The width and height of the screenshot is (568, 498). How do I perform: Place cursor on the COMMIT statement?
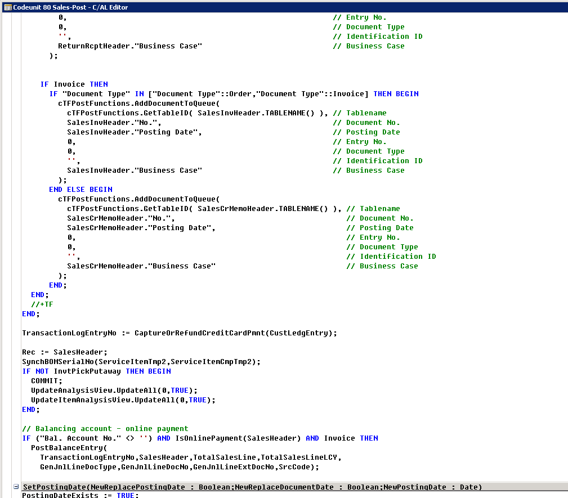point(46,381)
